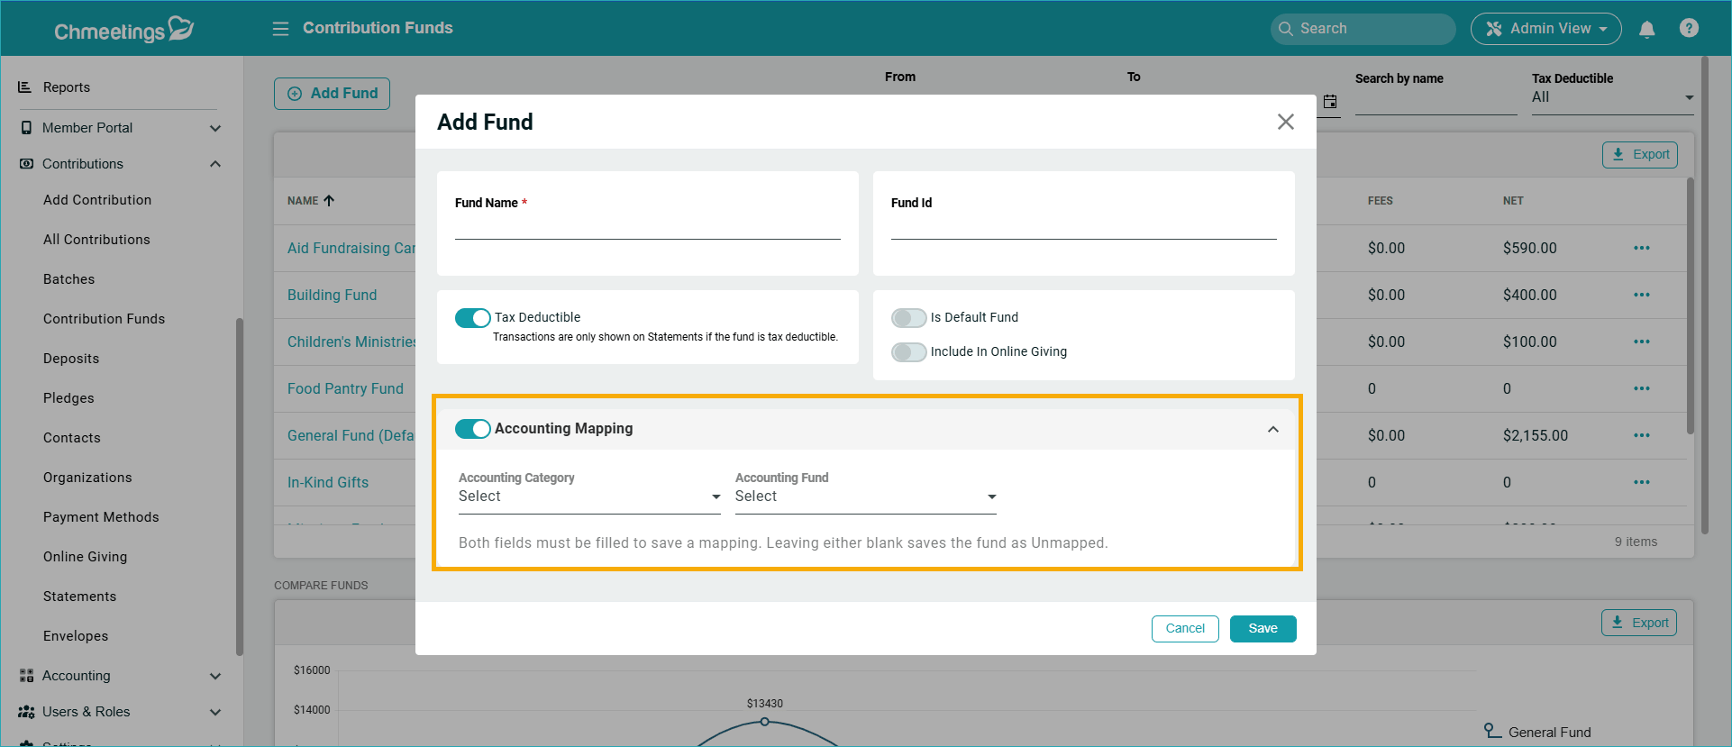The image size is (1732, 747).
Task: Open Online Giving in sidebar
Action: pyautogui.click(x=85, y=557)
